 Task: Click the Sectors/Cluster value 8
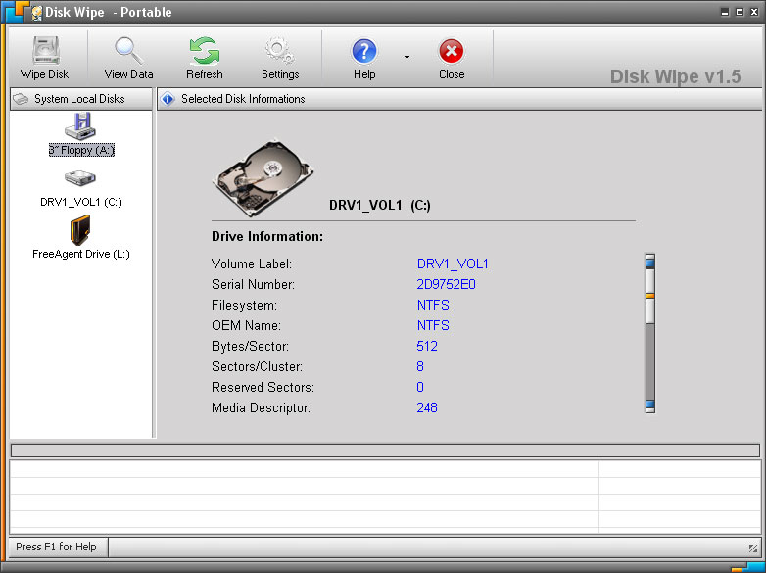420,366
